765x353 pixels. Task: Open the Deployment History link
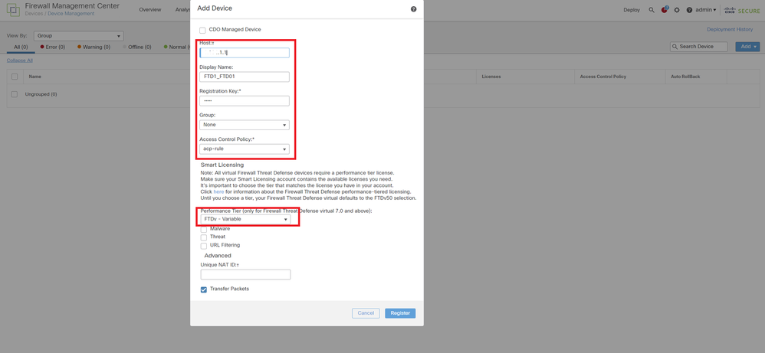point(730,30)
